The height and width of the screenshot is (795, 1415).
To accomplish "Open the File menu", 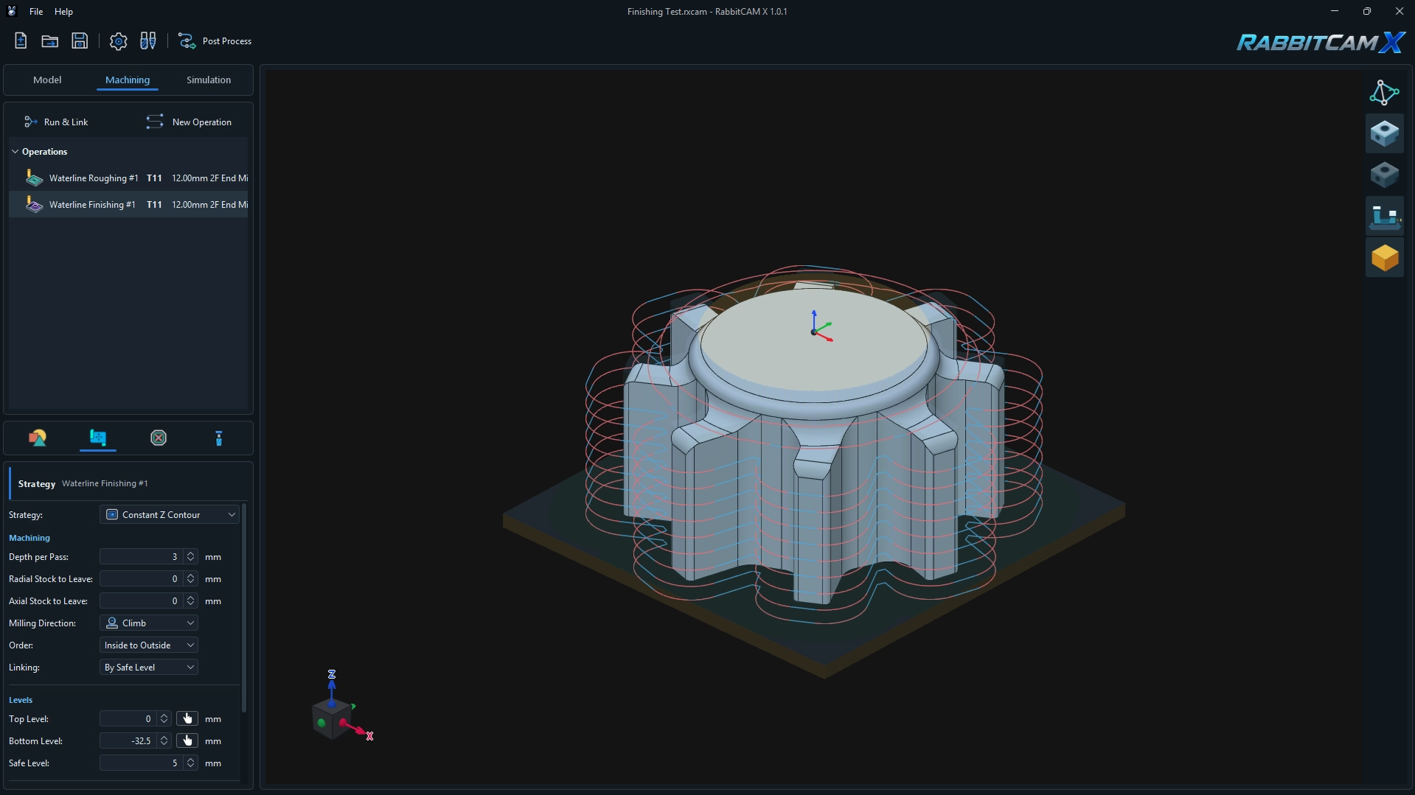I will coord(36,11).
